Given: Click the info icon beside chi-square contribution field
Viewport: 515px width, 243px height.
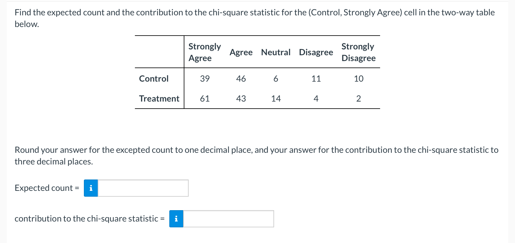Looking at the screenshot, I should (x=176, y=219).
